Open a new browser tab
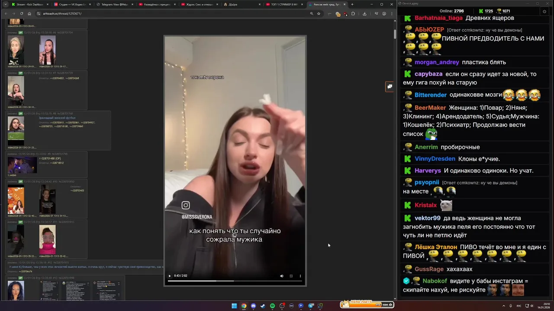The image size is (554, 311). click(352, 4)
